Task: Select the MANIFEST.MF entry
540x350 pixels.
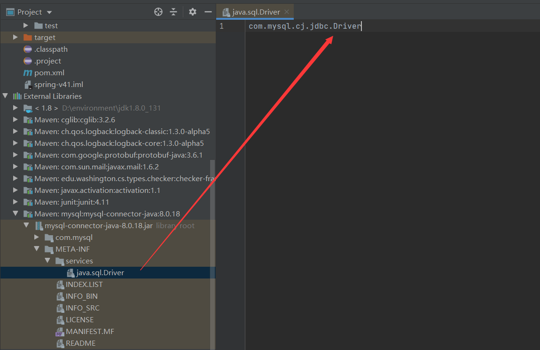Action: pos(90,331)
